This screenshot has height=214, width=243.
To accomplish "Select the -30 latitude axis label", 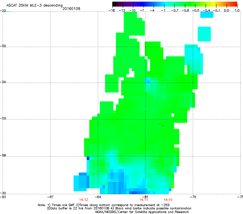I will pos(3,193).
